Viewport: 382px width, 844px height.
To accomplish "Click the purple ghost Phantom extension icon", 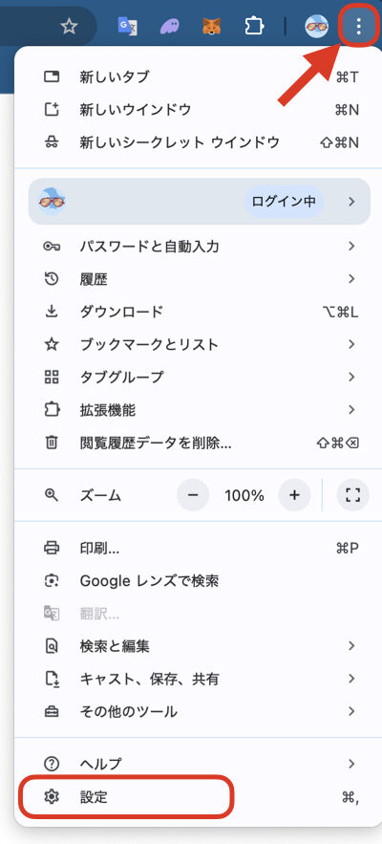I will [170, 26].
